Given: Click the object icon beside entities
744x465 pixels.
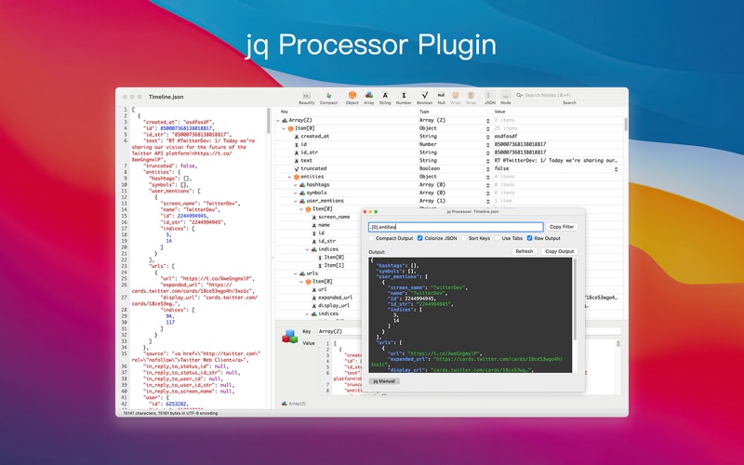Looking at the screenshot, I should point(297,177).
